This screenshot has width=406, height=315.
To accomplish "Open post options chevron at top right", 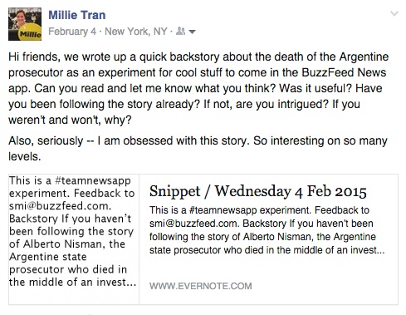I will tap(394, 13).
